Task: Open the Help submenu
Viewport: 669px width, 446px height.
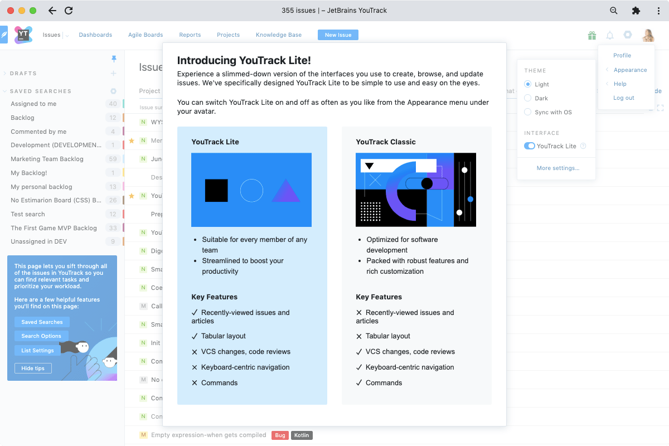Action: click(x=620, y=84)
